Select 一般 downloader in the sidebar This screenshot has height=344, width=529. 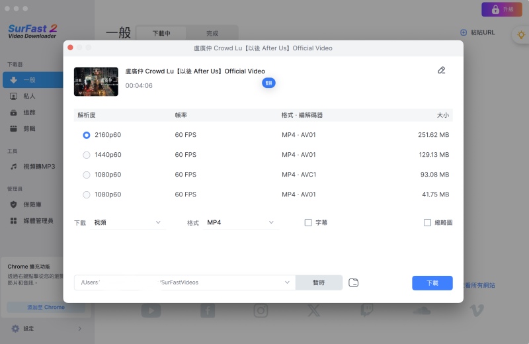tap(32, 80)
